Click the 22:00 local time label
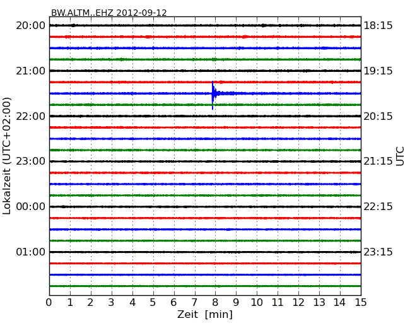Image resolution: width=410 pixels, height=328 pixels. pyautogui.click(x=31, y=116)
